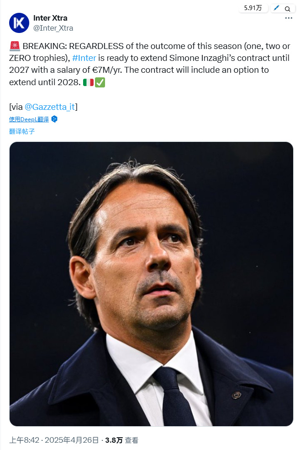
Task: Click the 5.91万 follower count badge
Action: (x=253, y=8)
